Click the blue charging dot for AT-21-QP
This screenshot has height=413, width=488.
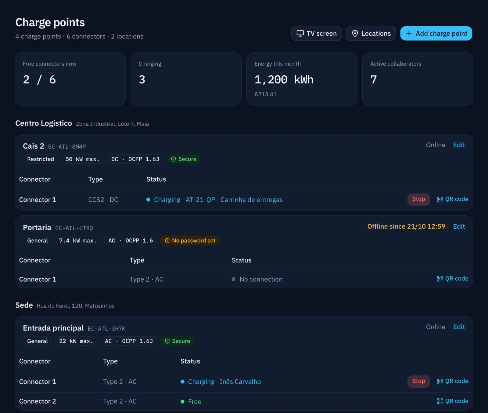point(148,200)
